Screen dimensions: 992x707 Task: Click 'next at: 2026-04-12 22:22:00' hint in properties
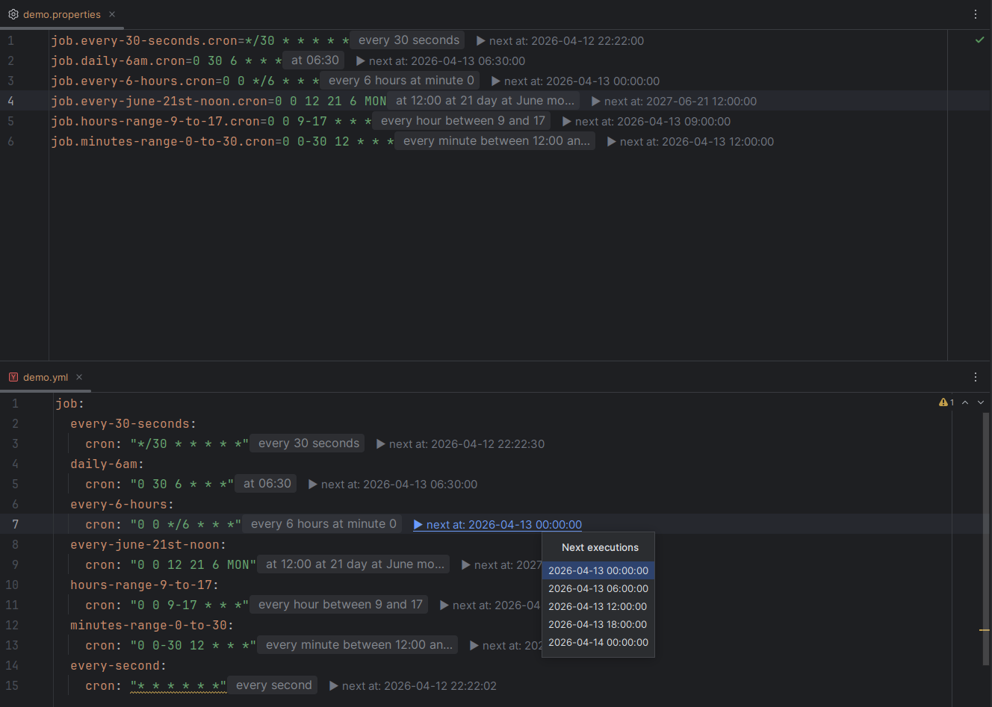click(x=560, y=41)
